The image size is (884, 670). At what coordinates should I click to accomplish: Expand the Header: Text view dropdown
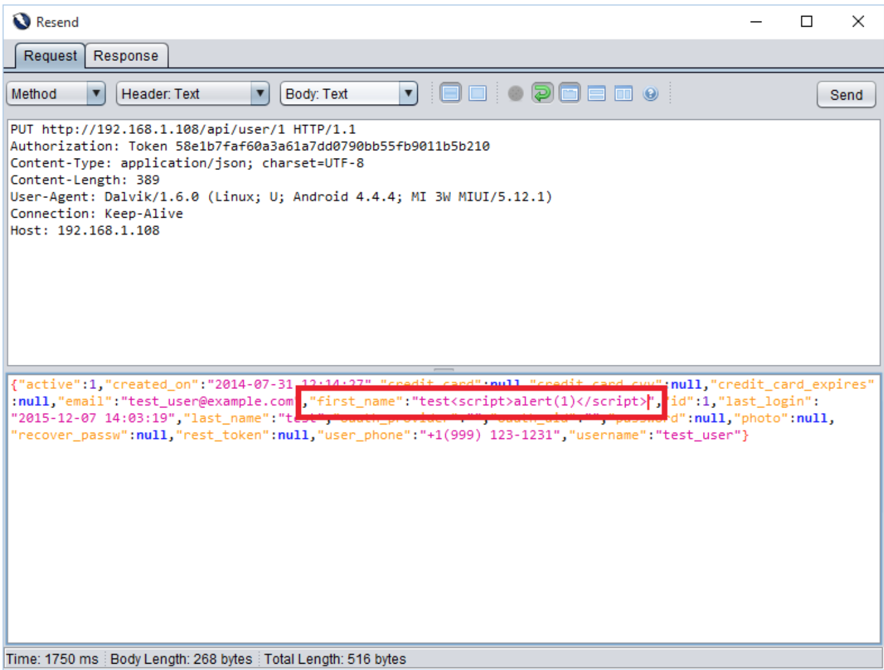click(x=193, y=94)
